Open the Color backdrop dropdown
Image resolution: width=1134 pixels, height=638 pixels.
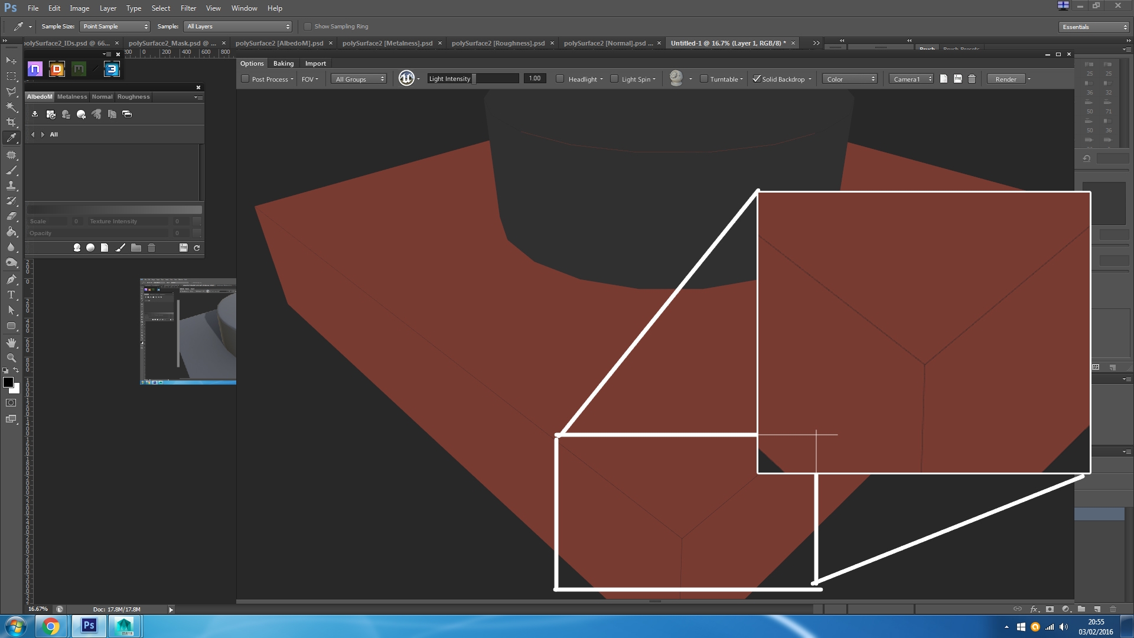pos(850,79)
